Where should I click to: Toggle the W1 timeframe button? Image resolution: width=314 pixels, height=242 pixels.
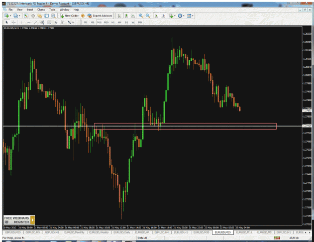click(x=133, y=22)
